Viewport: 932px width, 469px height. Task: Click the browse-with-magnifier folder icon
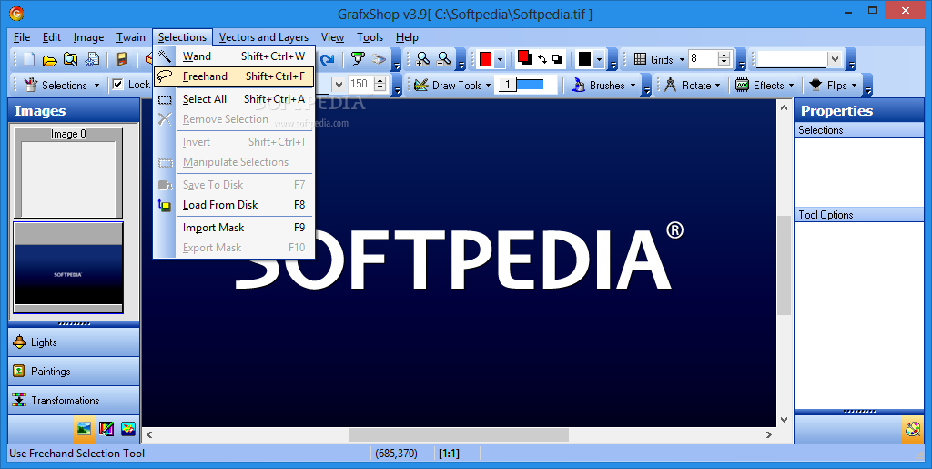point(71,59)
